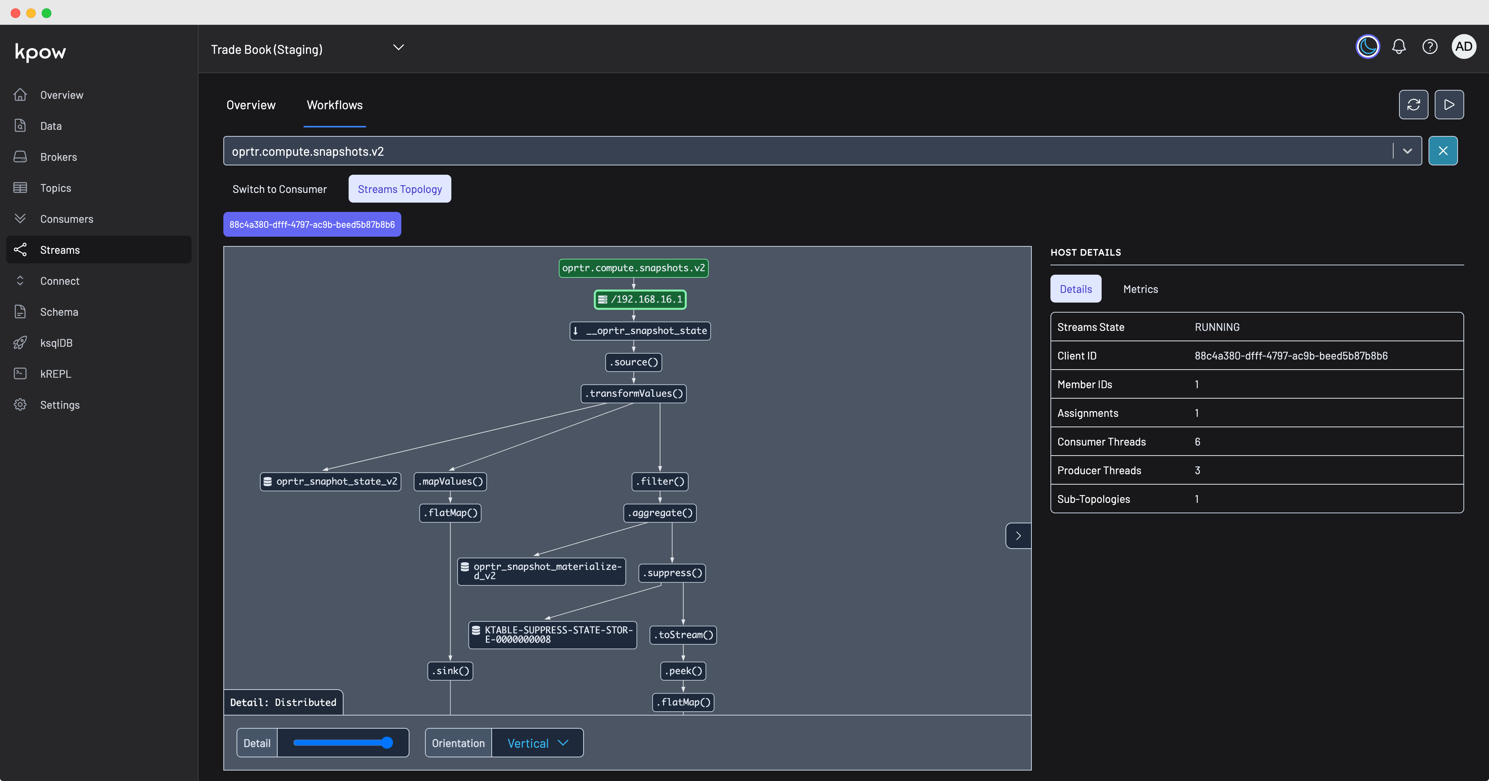Drag the Detail level slider
Screen dimensions: 1489x781
(x=385, y=743)
